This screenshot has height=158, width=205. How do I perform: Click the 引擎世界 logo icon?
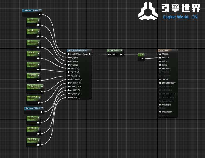pos(148,11)
